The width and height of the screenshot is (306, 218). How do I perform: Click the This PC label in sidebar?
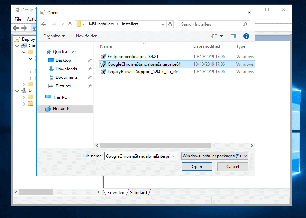click(x=60, y=97)
